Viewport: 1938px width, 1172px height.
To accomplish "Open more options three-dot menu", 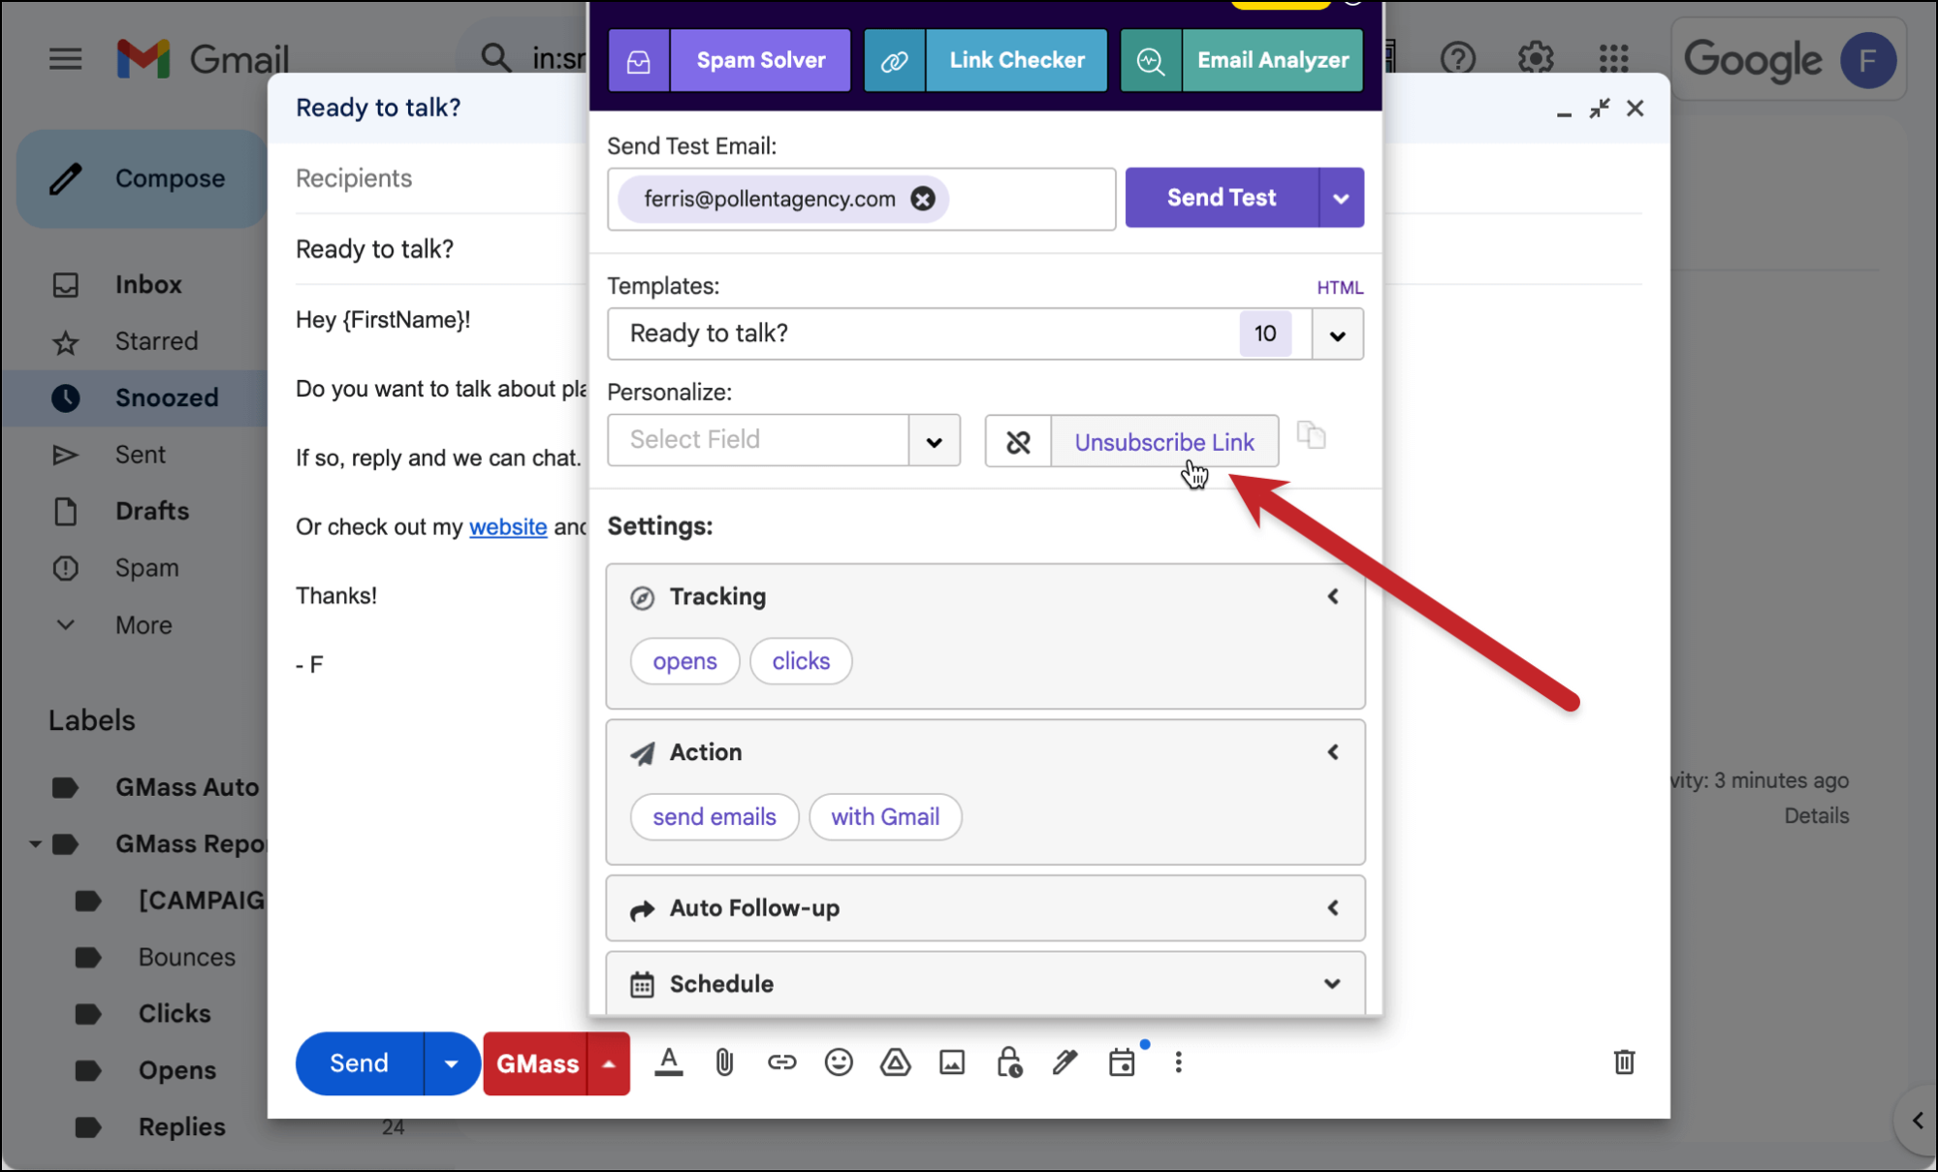I will [x=1179, y=1063].
